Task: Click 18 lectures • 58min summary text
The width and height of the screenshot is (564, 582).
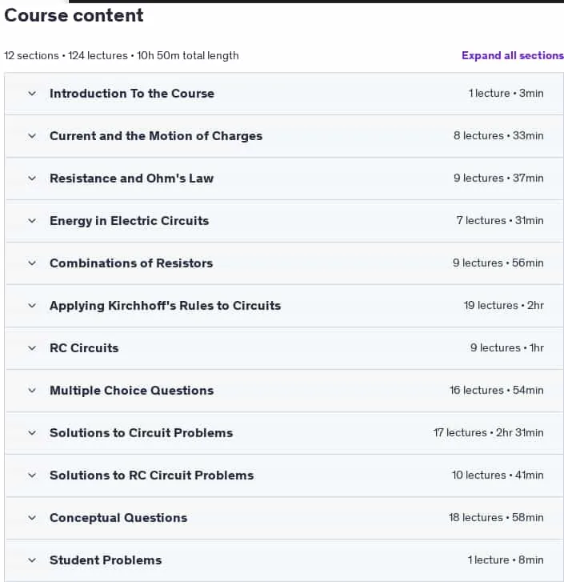Action: coord(496,517)
